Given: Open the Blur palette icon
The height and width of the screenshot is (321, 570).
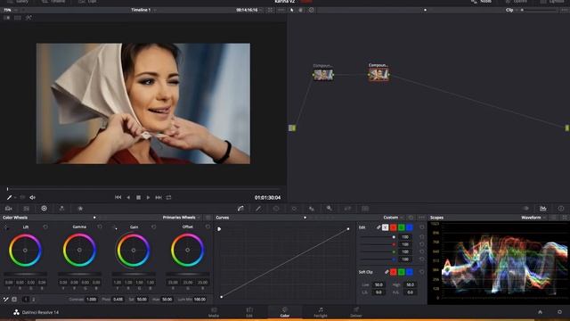Looking at the screenshot, I should (312, 209).
